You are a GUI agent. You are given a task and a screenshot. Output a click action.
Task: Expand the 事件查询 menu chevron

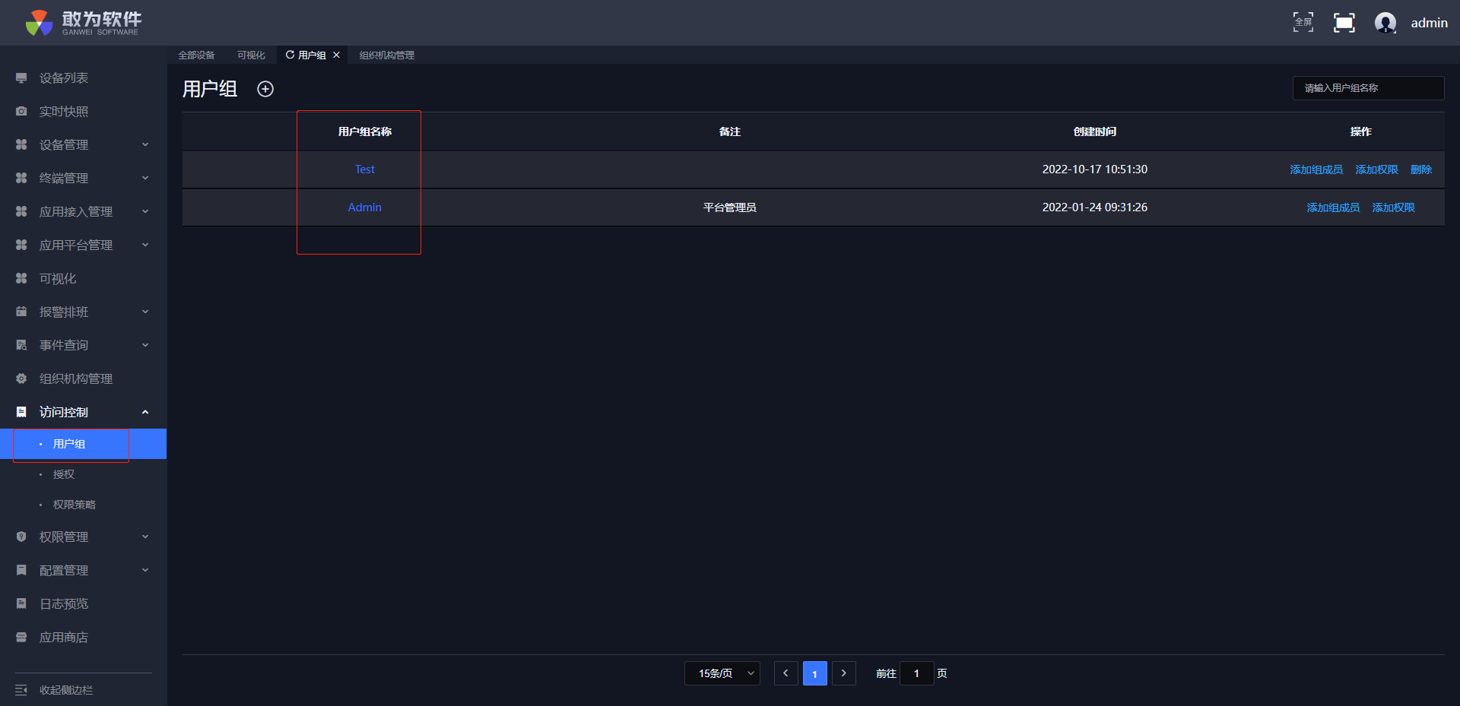coord(145,346)
